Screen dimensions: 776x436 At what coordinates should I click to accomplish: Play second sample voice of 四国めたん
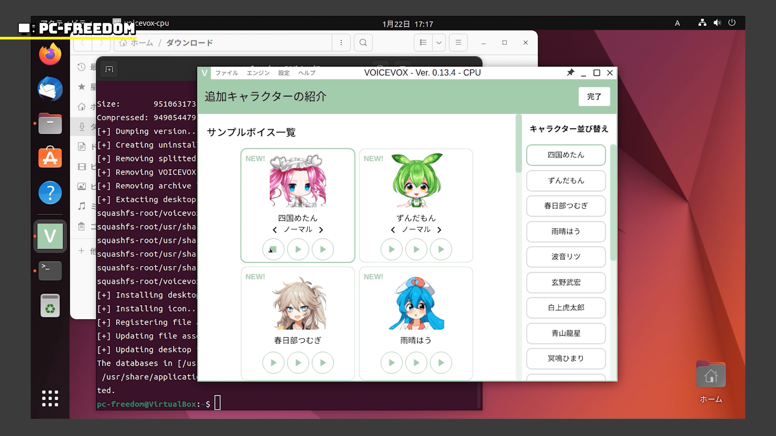click(x=298, y=249)
